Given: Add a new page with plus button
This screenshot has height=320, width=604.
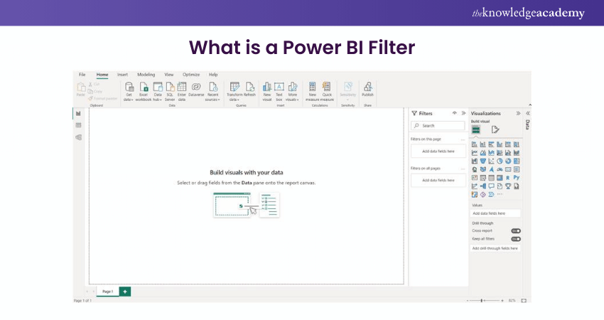Looking at the screenshot, I should tap(125, 292).
